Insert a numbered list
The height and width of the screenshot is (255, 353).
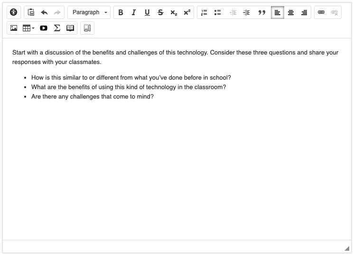204,12
